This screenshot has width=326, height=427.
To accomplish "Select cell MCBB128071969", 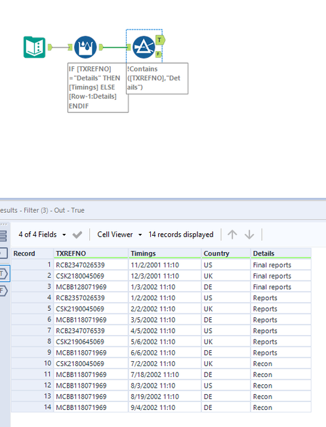I will (x=91, y=287).
